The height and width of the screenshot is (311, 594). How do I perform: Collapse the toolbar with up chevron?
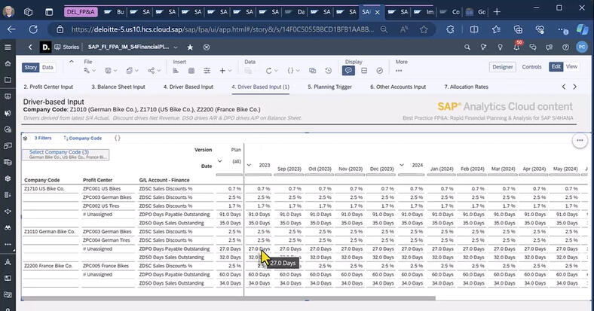71,62
